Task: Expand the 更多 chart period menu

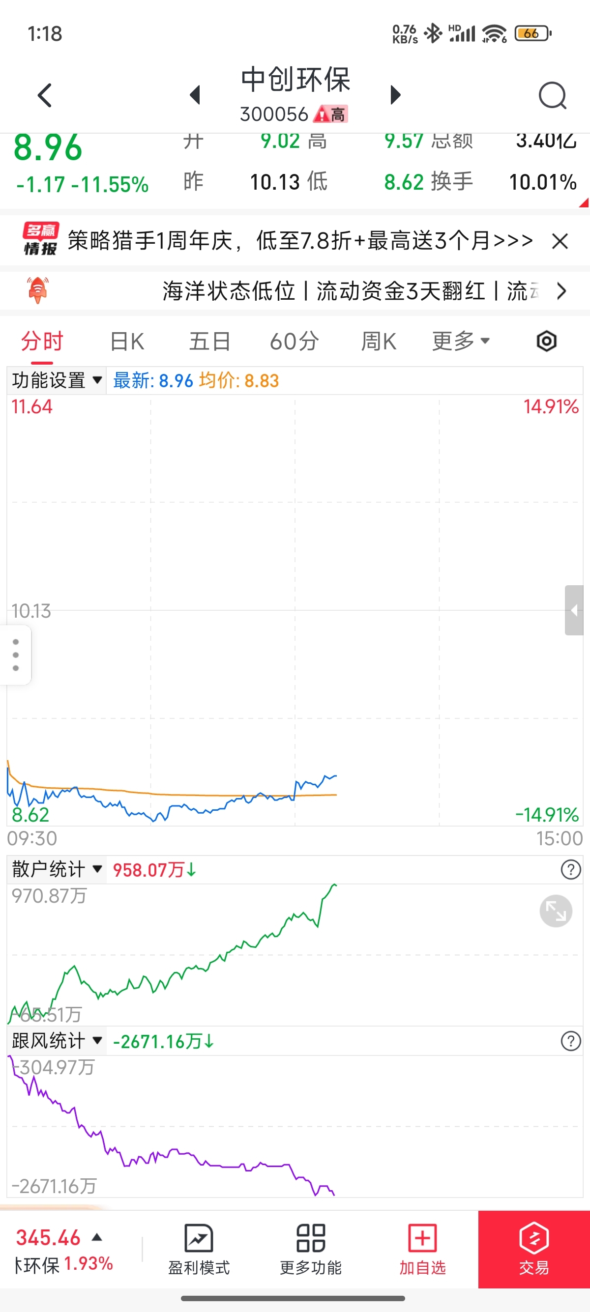Action: pos(460,341)
